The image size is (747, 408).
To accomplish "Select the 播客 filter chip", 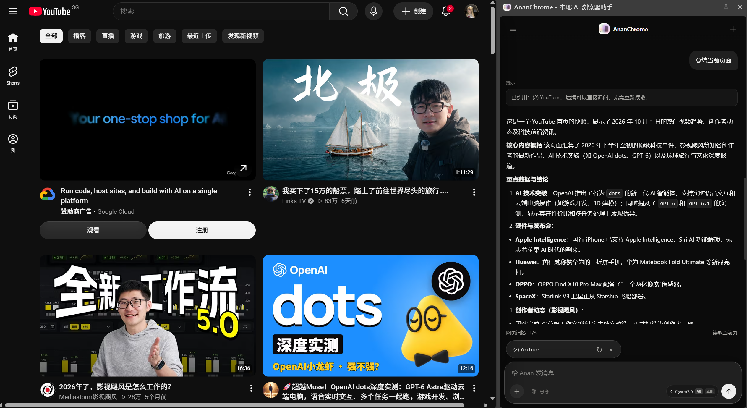I will coord(80,36).
